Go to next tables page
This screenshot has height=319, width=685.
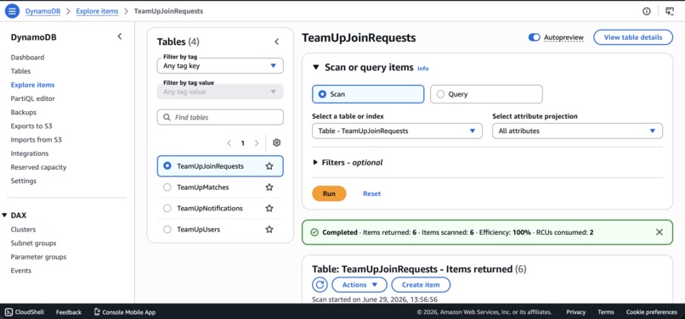[257, 143]
